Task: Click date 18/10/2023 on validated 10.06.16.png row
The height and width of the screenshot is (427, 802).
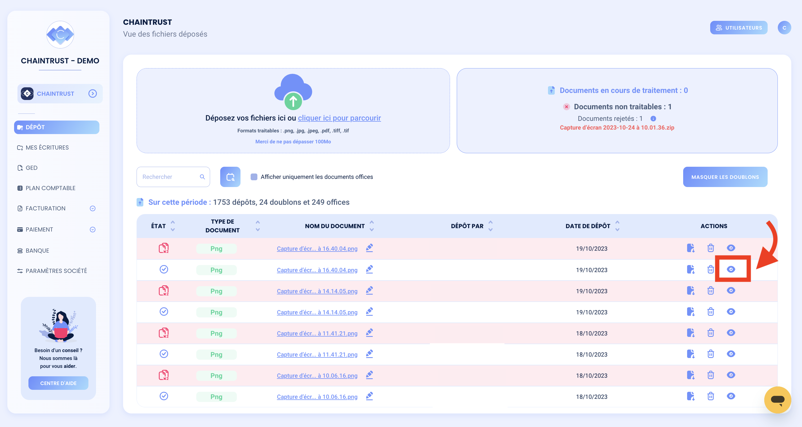Action: [x=591, y=397]
